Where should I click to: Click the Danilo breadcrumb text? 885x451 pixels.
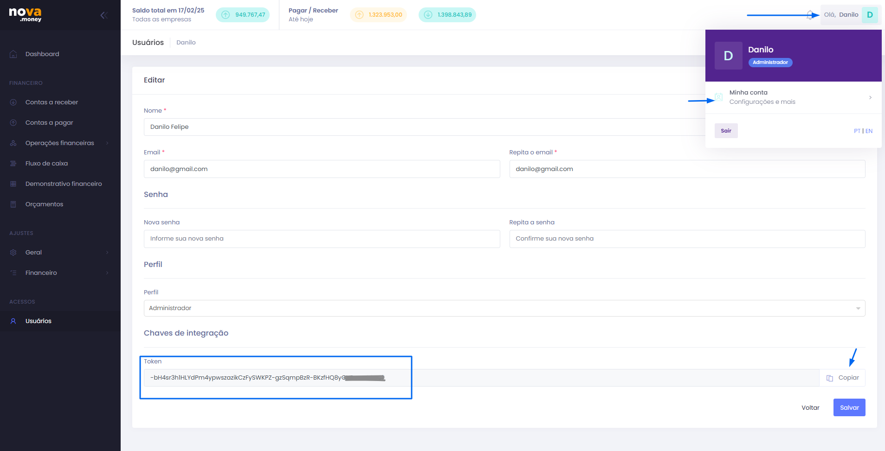[x=186, y=43]
